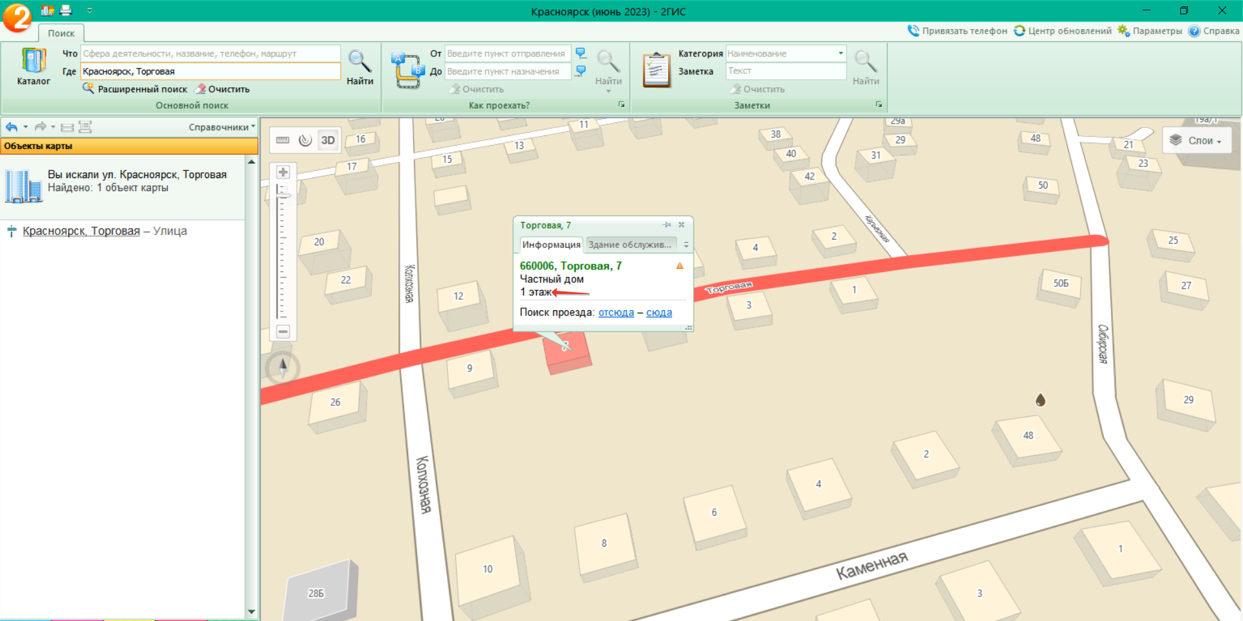This screenshot has width=1243, height=621.
Task: Open Центр обновлений
Action: tap(1063, 30)
